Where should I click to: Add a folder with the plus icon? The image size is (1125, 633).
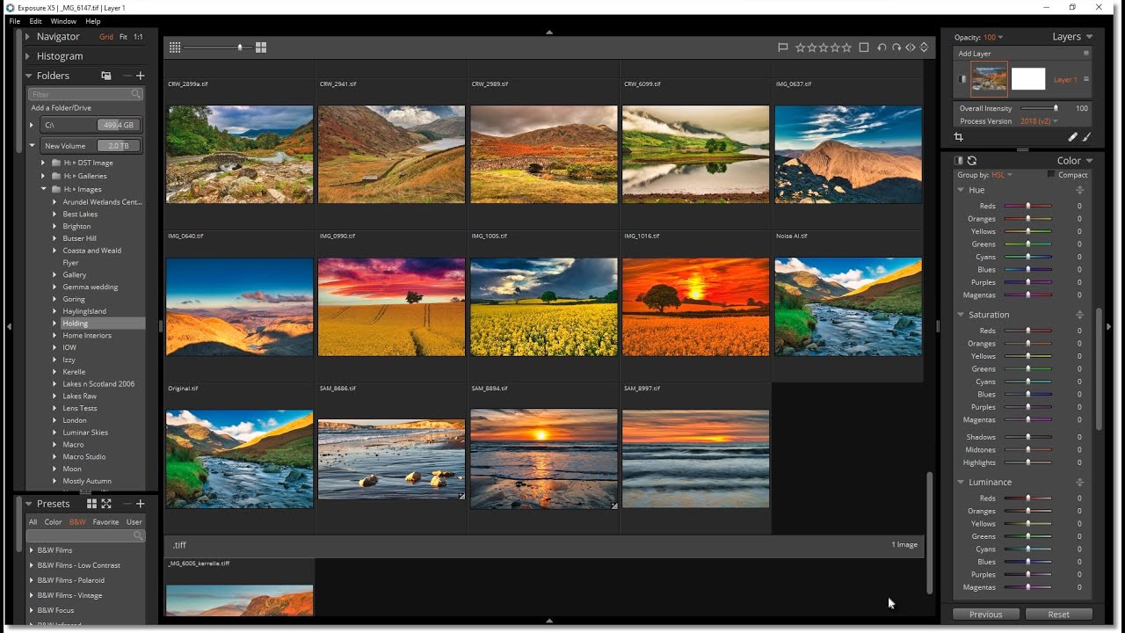[141, 76]
